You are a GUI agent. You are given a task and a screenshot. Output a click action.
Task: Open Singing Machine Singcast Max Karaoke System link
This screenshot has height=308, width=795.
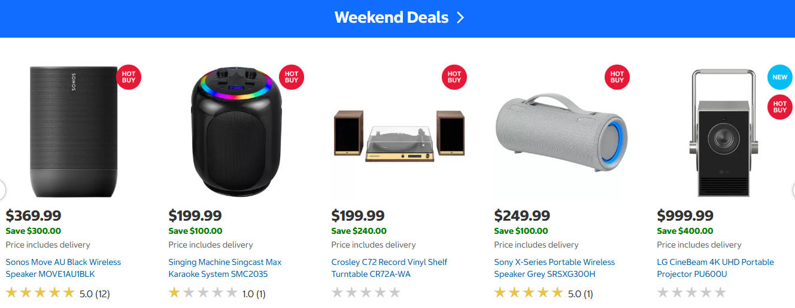pyautogui.click(x=224, y=268)
